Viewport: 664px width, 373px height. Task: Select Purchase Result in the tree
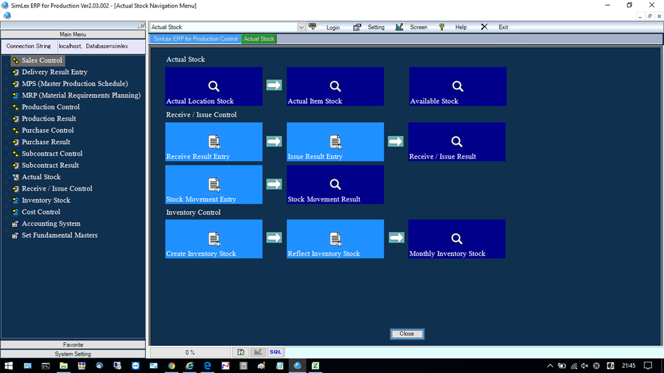tap(46, 142)
